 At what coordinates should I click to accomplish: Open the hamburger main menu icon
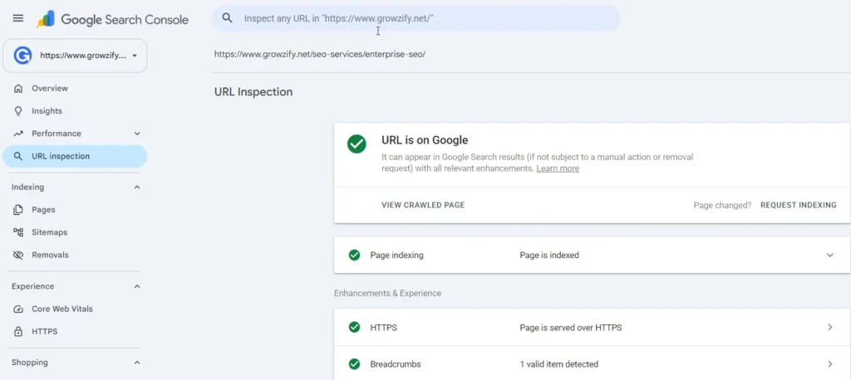click(x=18, y=18)
